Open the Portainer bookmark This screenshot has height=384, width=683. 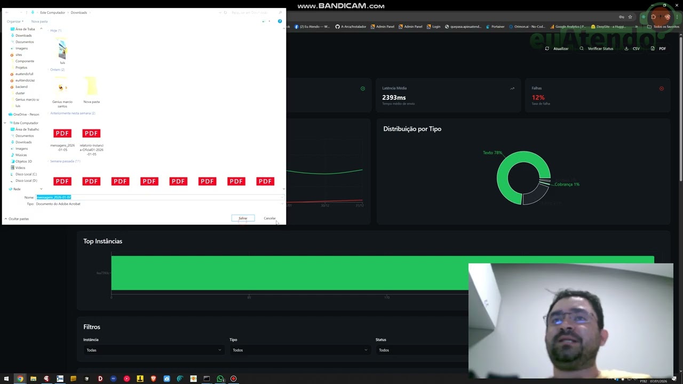click(495, 27)
